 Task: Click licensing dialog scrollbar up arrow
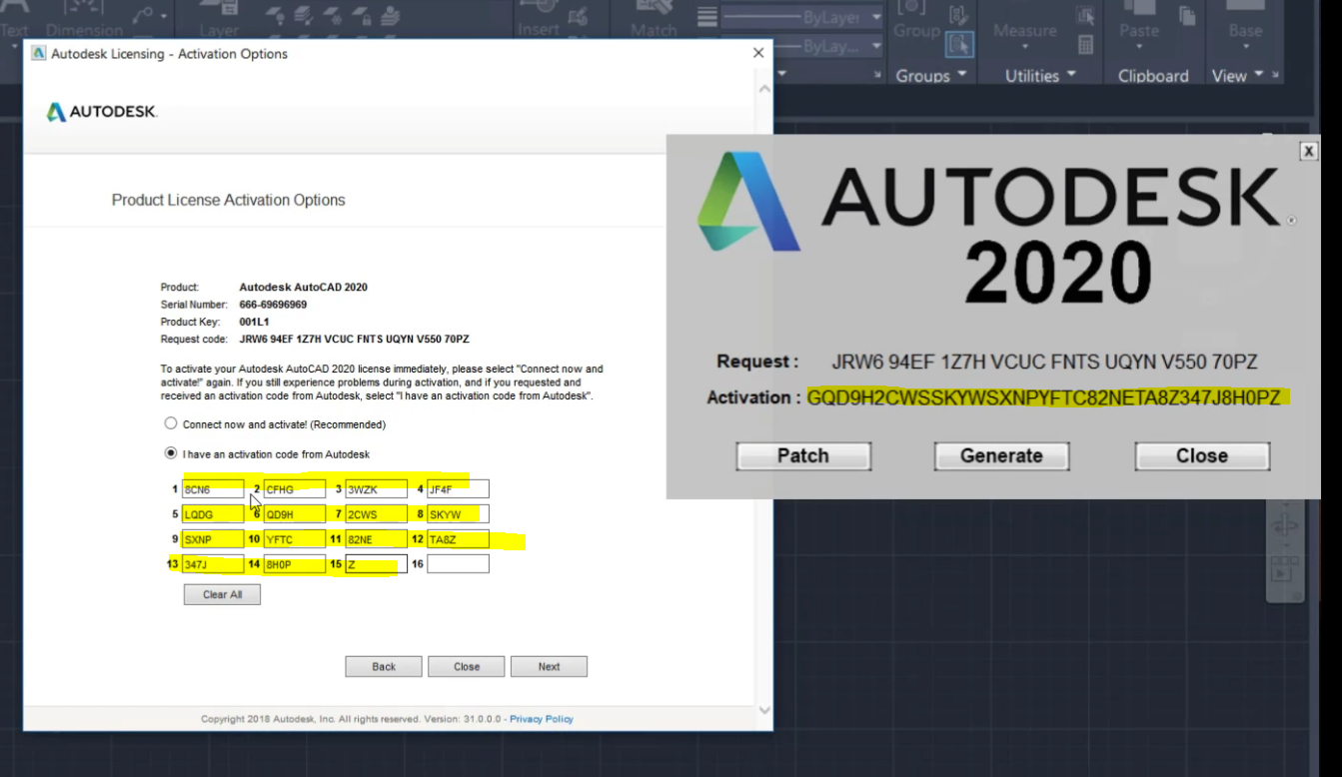[x=765, y=89]
